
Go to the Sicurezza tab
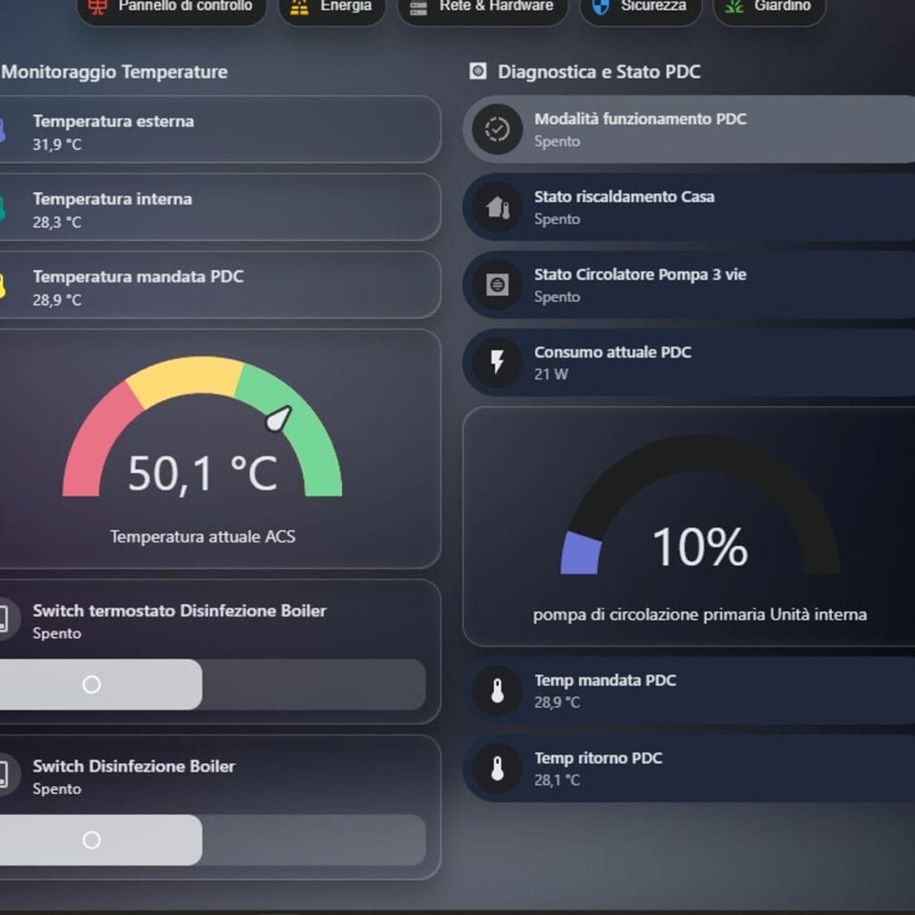[641, 8]
